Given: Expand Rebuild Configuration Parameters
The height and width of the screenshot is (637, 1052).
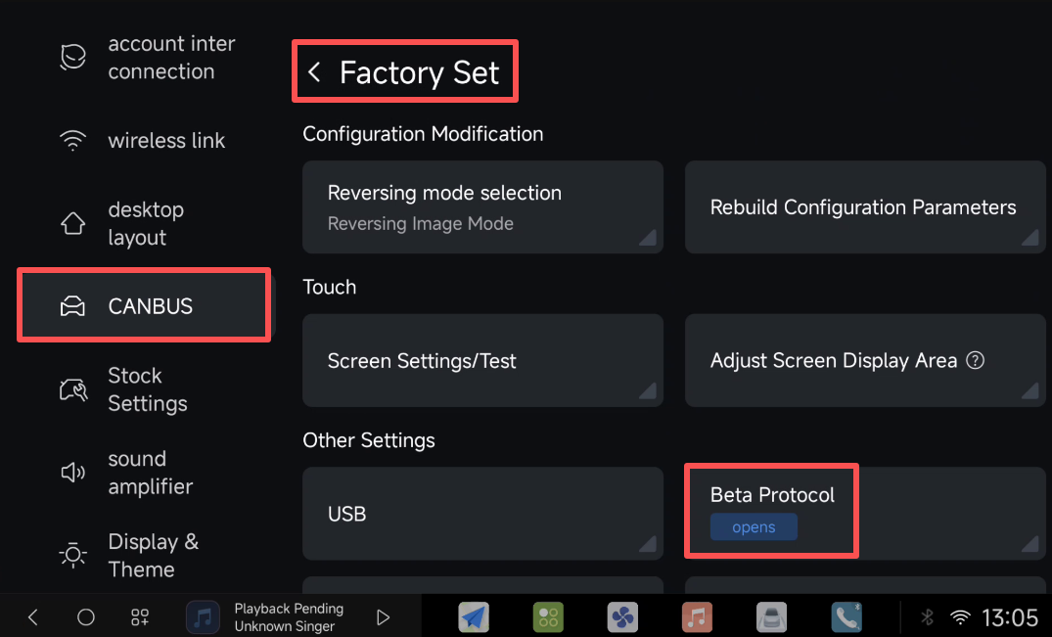Looking at the screenshot, I should tap(865, 207).
